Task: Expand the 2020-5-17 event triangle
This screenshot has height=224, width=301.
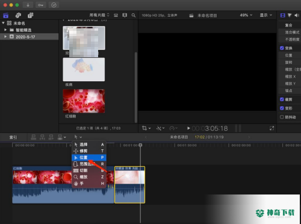Action: pos(5,37)
